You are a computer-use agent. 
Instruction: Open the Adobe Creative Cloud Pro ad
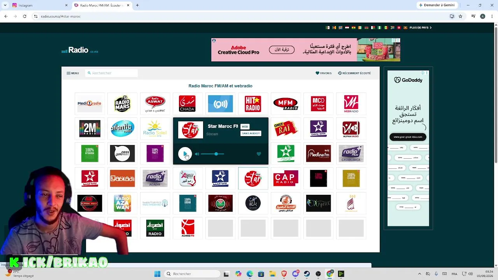point(306,50)
